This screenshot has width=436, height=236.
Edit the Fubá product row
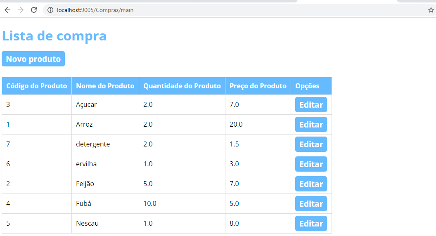pos(311,204)
